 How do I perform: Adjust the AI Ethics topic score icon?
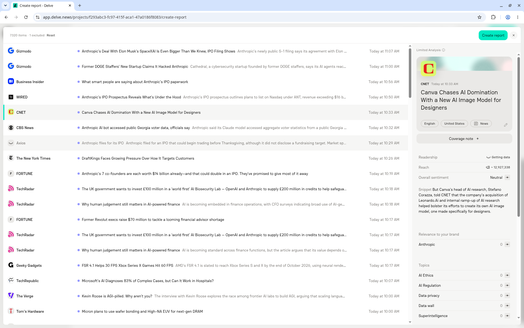[x=507, y=275]
